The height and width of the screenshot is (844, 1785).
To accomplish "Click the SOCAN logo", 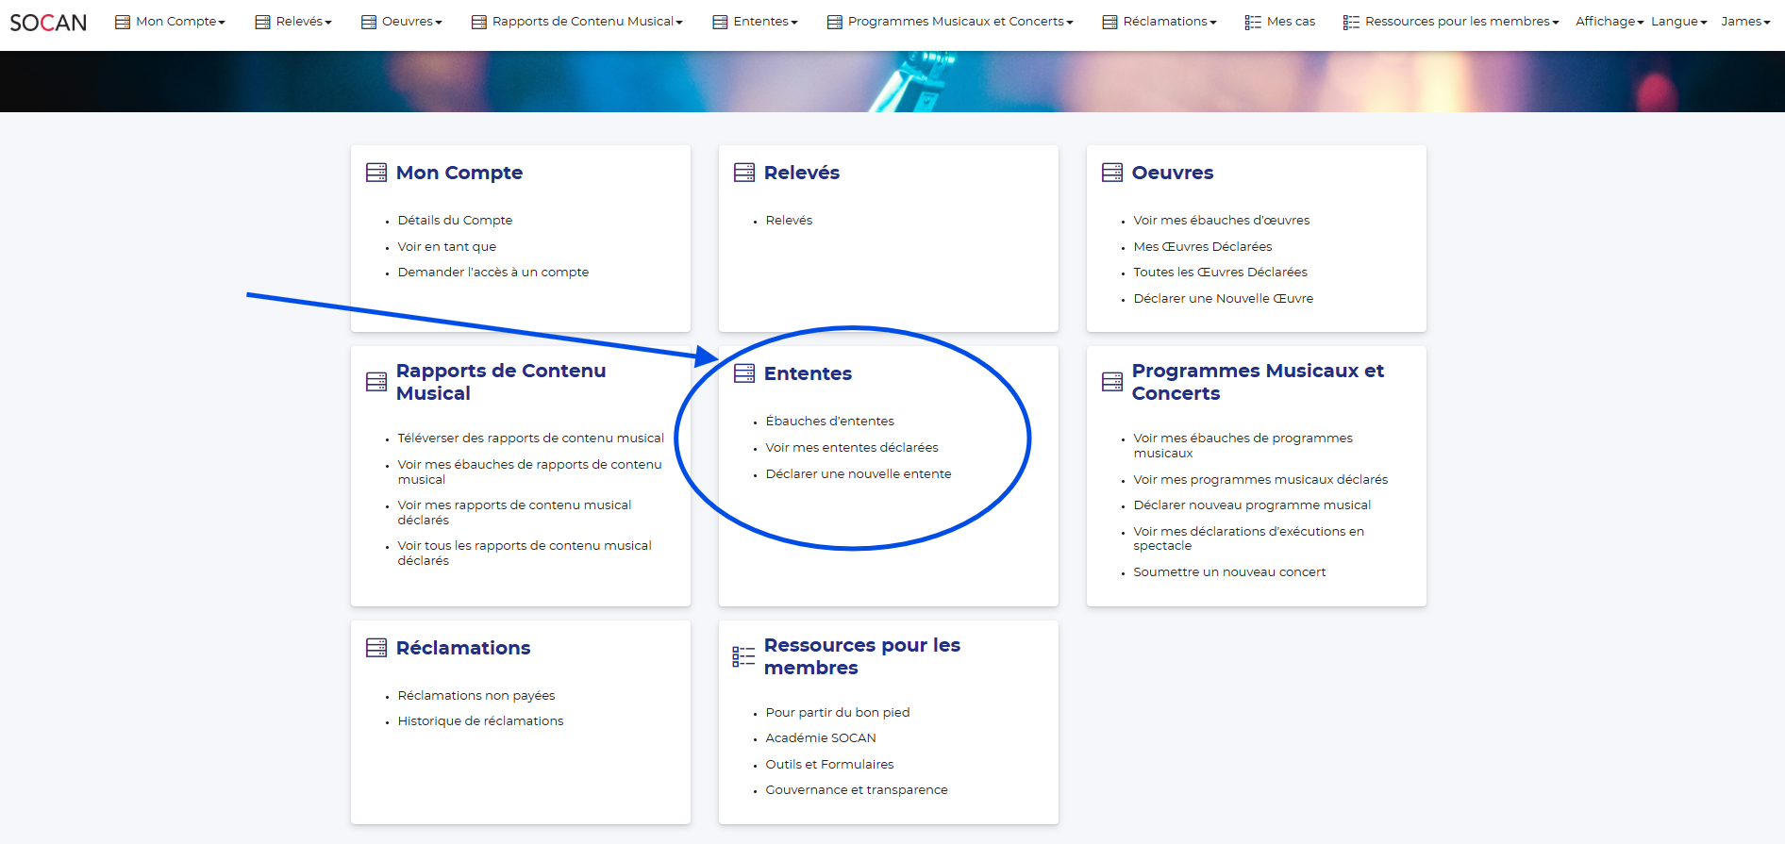I will (x=48, y=23).
